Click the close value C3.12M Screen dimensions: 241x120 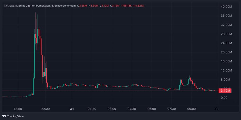[x=115, y=6]
